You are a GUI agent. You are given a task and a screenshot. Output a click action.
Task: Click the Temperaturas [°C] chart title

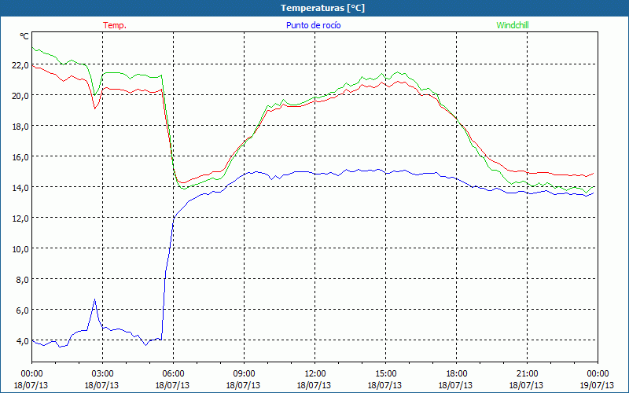pyautogui.click(x=322, y=8)
